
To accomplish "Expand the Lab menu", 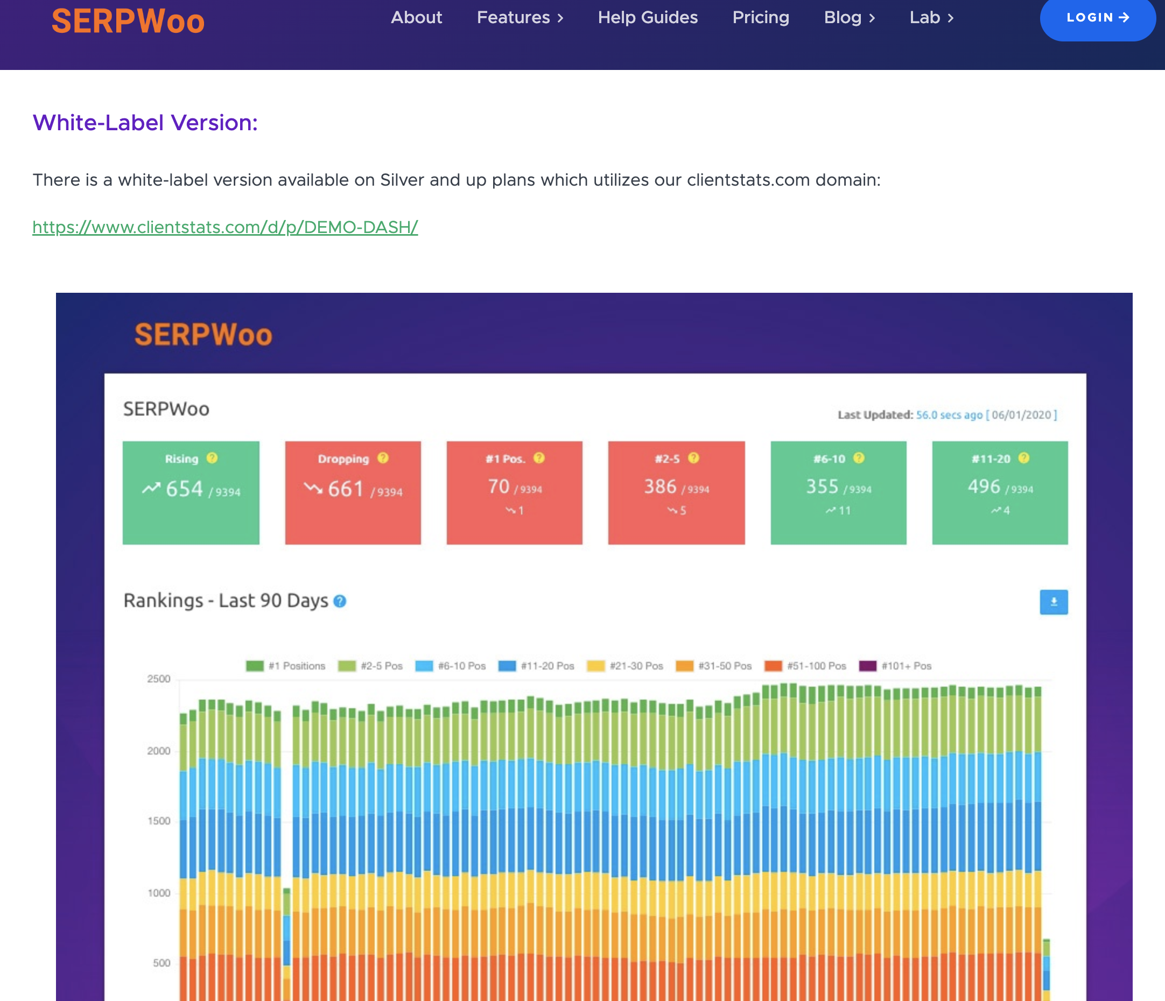I will (x=932, y=17).
